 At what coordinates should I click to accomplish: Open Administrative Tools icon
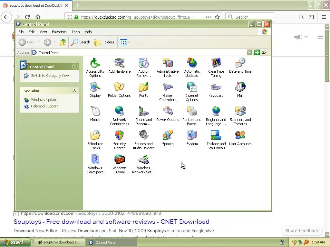click(168, 68)
